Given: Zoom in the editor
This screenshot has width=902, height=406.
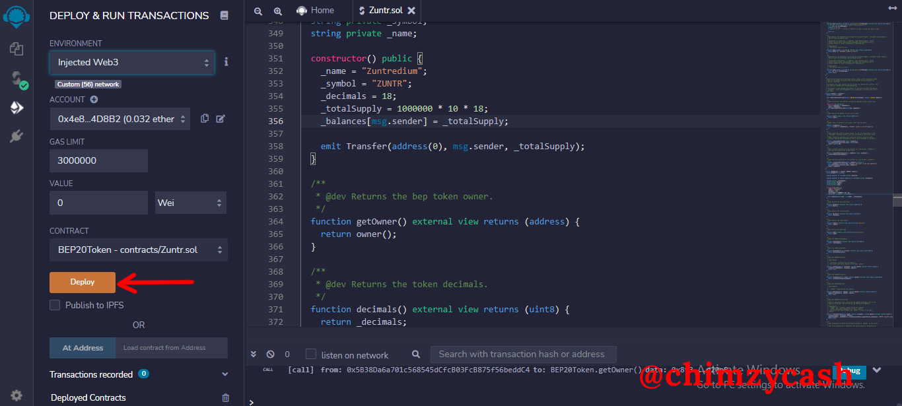Looking at the screenshot, I should 278,11.
